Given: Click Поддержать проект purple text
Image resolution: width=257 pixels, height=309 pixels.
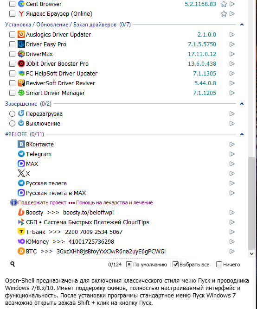Looking at the screenshot, I should (42, 202).
